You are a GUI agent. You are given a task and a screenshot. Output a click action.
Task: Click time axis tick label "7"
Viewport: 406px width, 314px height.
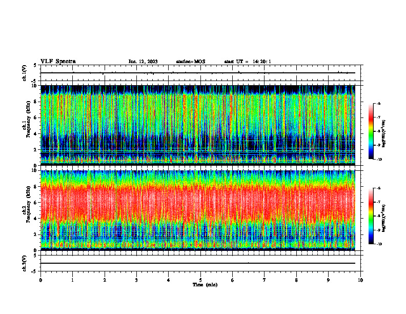(x=265, y=280)
